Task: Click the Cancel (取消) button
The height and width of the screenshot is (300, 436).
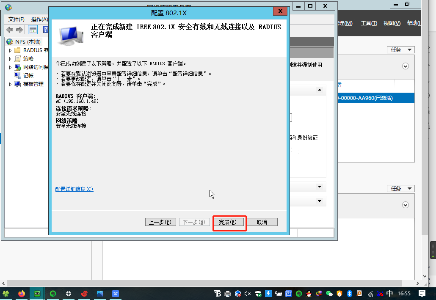Action: 262,222
